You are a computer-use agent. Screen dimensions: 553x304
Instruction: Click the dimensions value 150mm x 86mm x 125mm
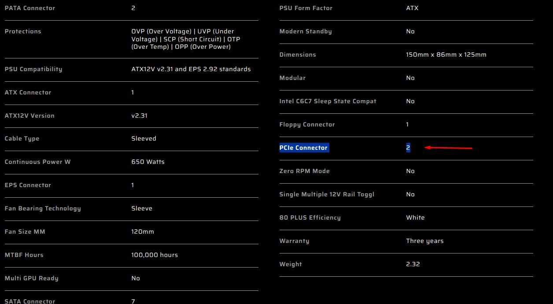click(446, 55)
